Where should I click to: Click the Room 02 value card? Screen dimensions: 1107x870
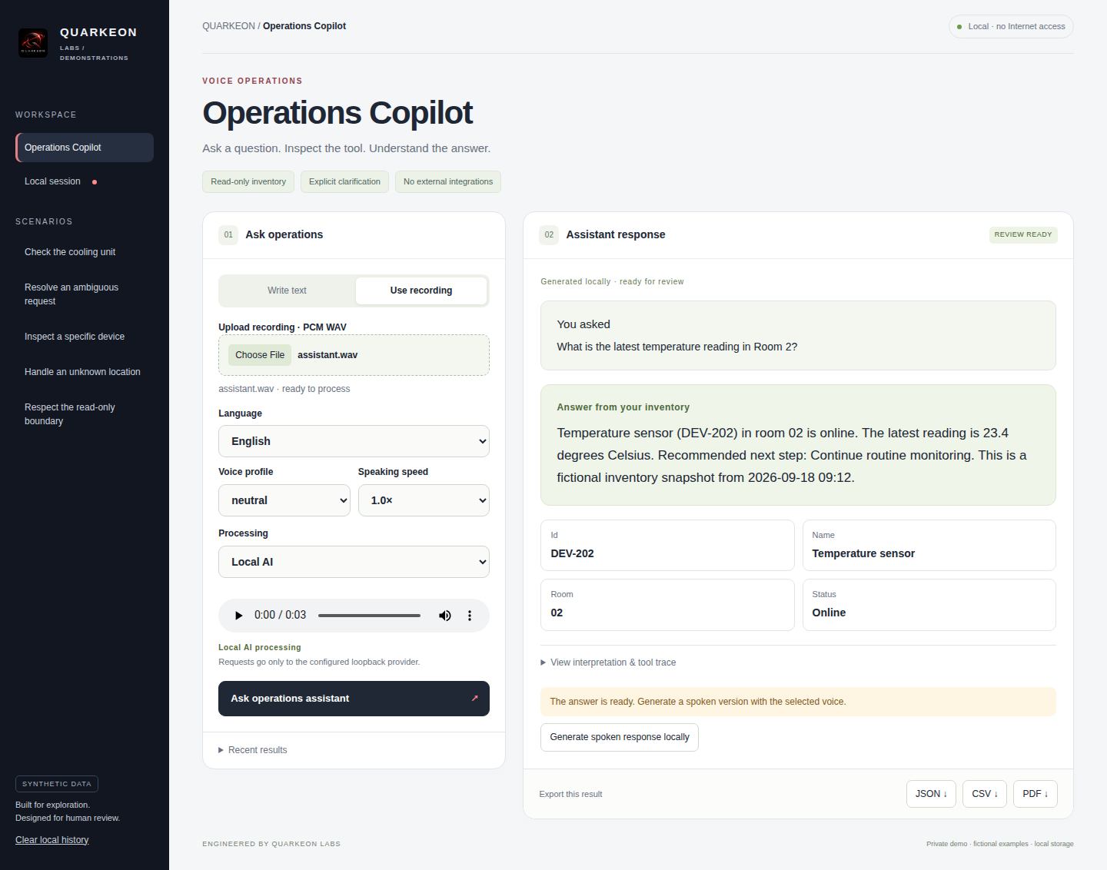667,605
